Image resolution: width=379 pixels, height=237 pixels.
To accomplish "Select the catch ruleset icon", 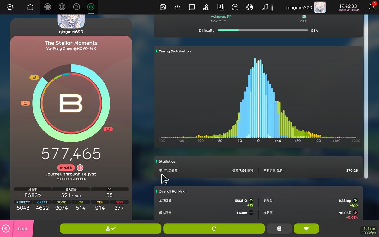I will (76, 7).
